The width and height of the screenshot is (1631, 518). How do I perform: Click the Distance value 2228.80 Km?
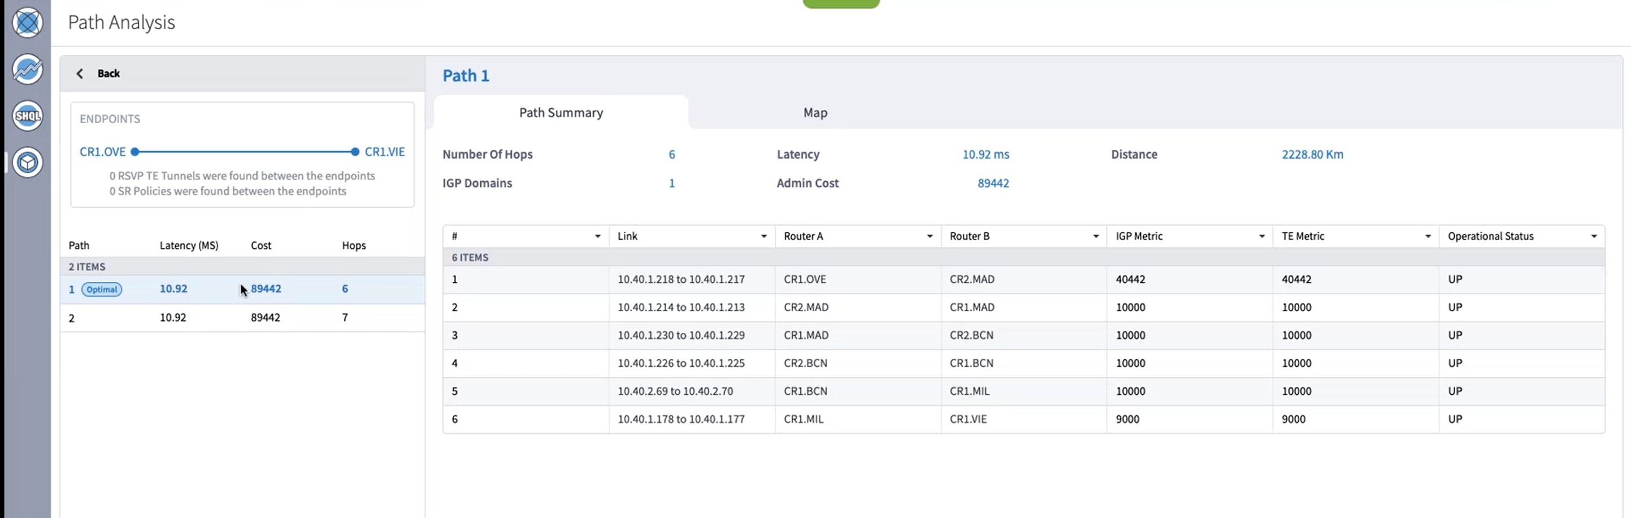pyautogui.click(x=1312, y=154)
